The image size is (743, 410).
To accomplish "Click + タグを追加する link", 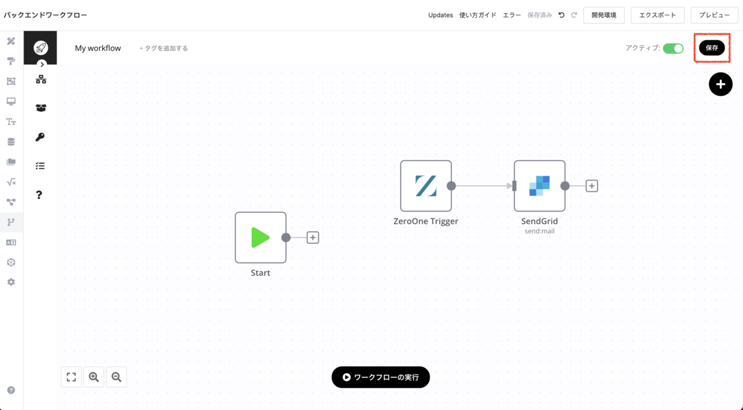I will (163, 48).
